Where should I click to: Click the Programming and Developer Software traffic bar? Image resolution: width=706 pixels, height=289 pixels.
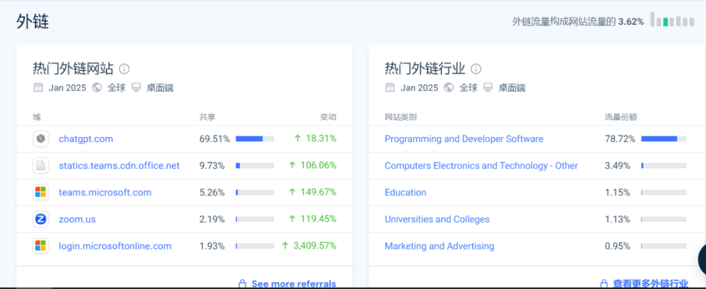pos(664,138)
